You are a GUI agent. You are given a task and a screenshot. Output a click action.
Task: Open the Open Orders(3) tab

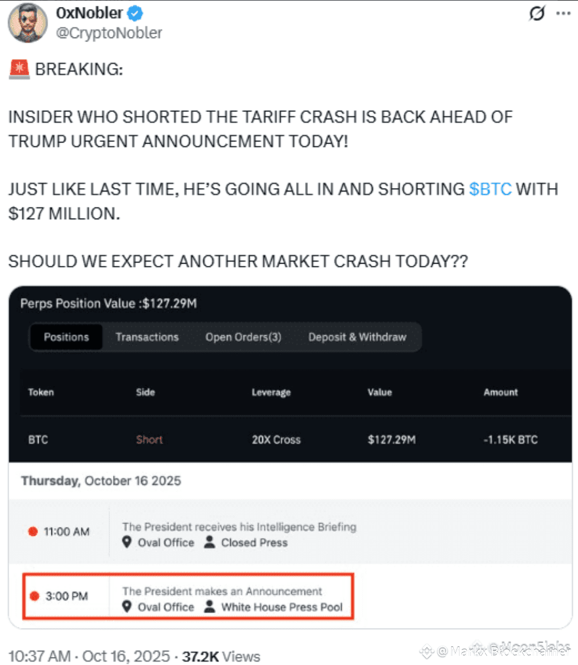tap(243, 337)
